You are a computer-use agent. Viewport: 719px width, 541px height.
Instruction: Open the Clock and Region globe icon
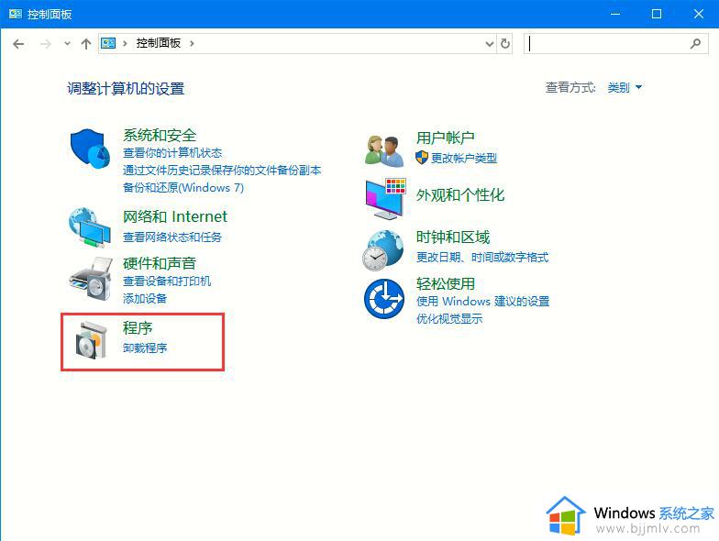coord(383,250)
